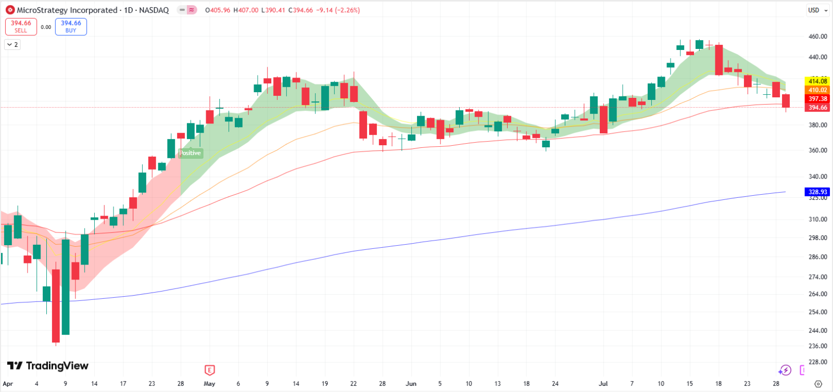Screen dimensions: 833x392
Task: Click the MicroStrategy red logo icon
Action: [x=10, y=10]
